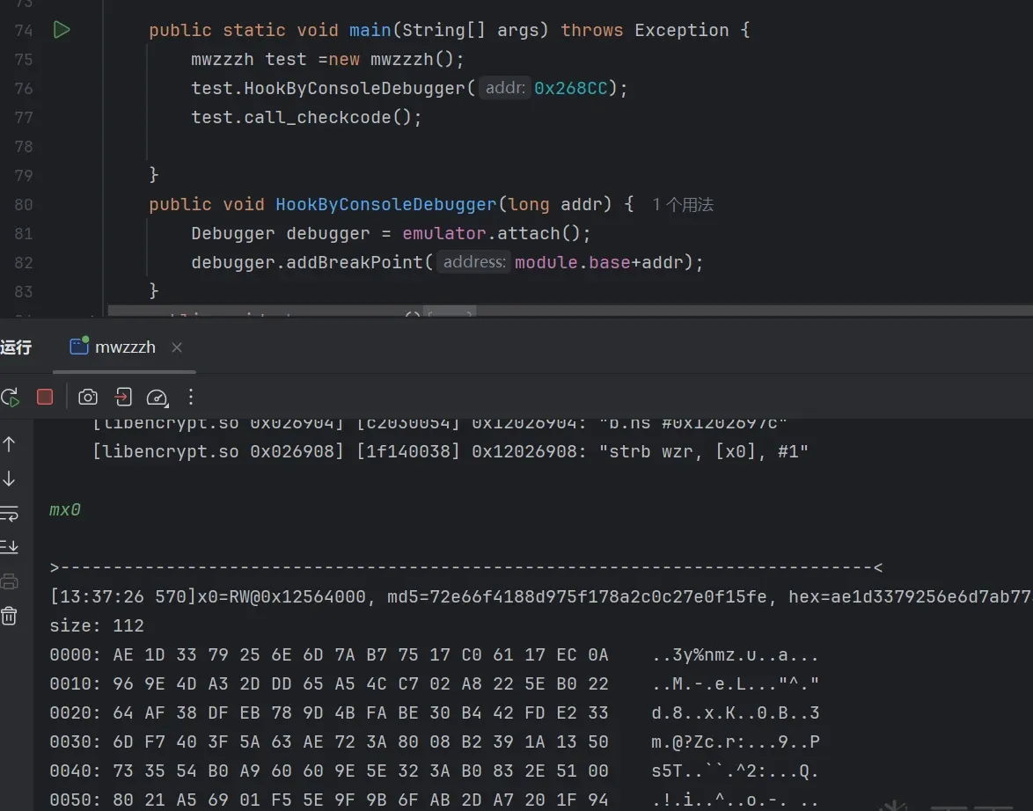Click line number 82 in gutter
1033x811 pixels.
[24, 262]
